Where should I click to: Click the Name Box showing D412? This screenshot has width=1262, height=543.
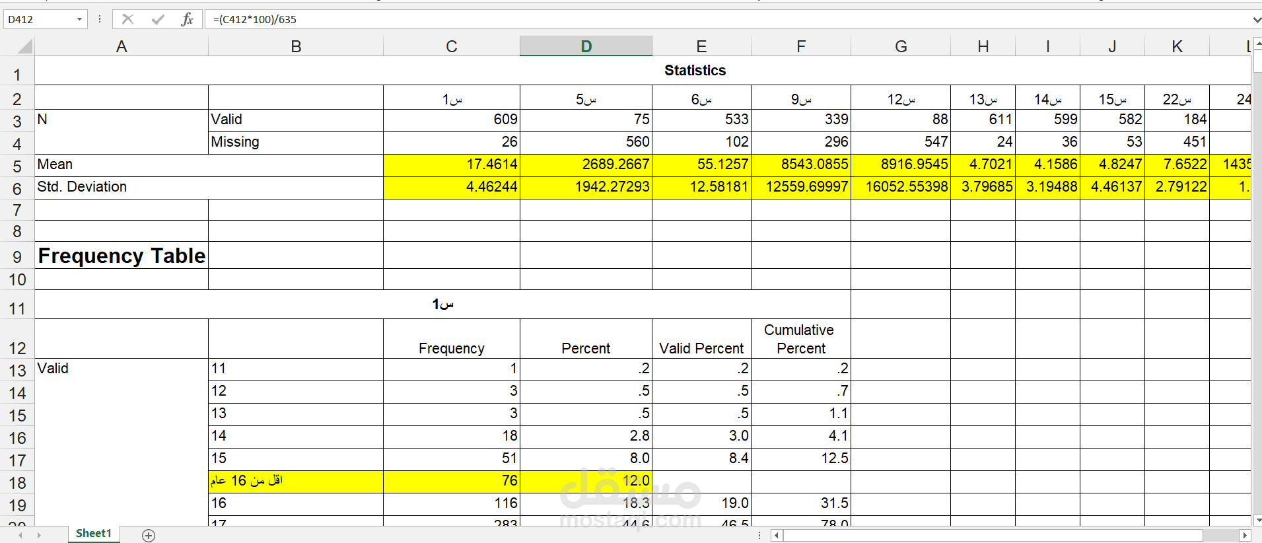pos(39,19)
